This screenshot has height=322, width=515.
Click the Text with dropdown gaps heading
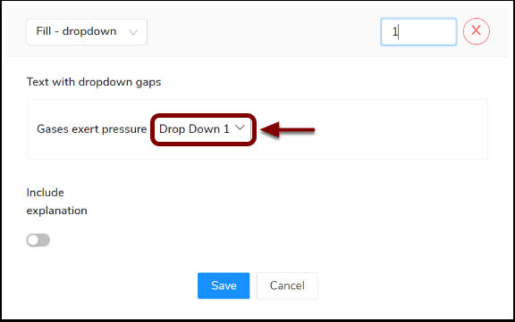click(x=94, y=82)
